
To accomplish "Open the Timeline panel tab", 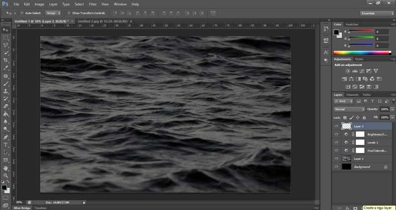I will 40,208.
